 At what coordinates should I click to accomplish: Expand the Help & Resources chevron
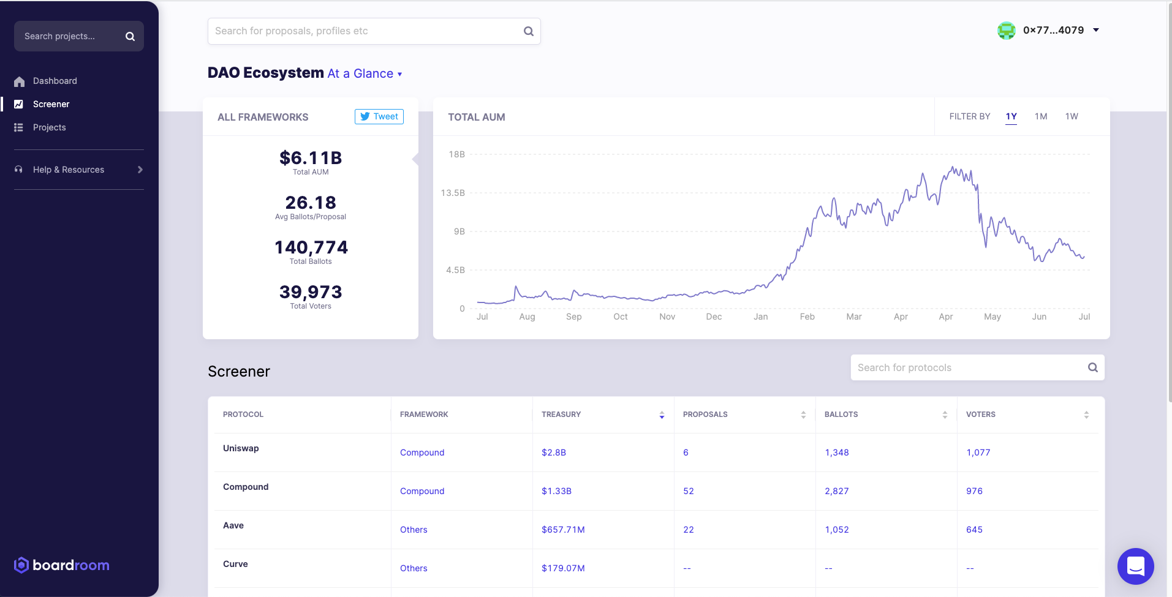(x=140, y=170)
